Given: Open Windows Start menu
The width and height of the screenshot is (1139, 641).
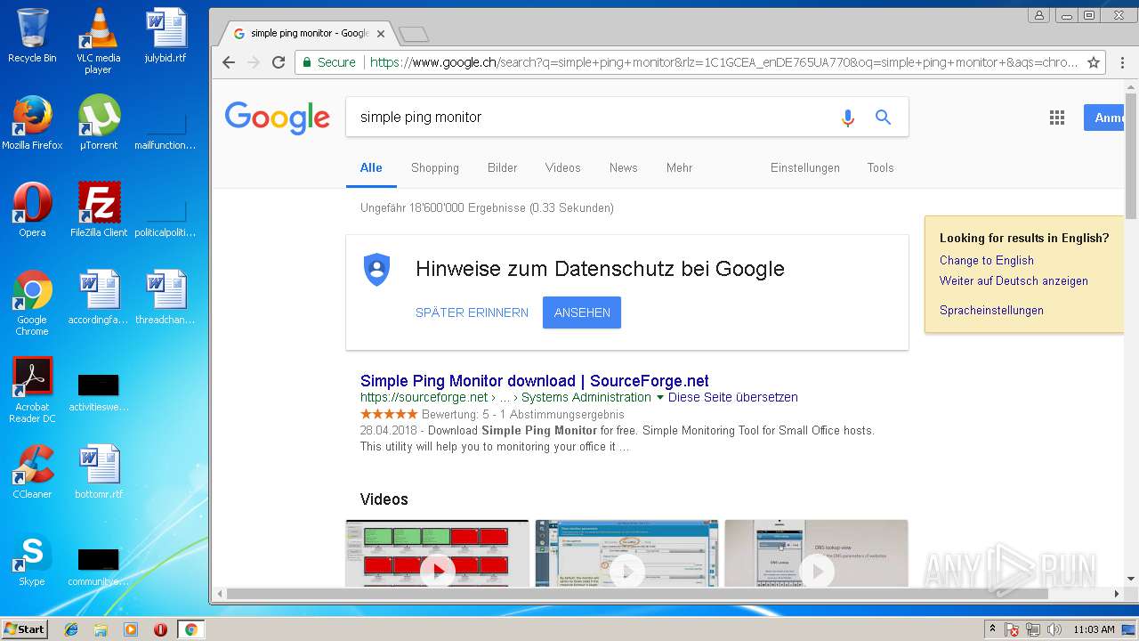Looking at the screenshot, I should point(24,629).
